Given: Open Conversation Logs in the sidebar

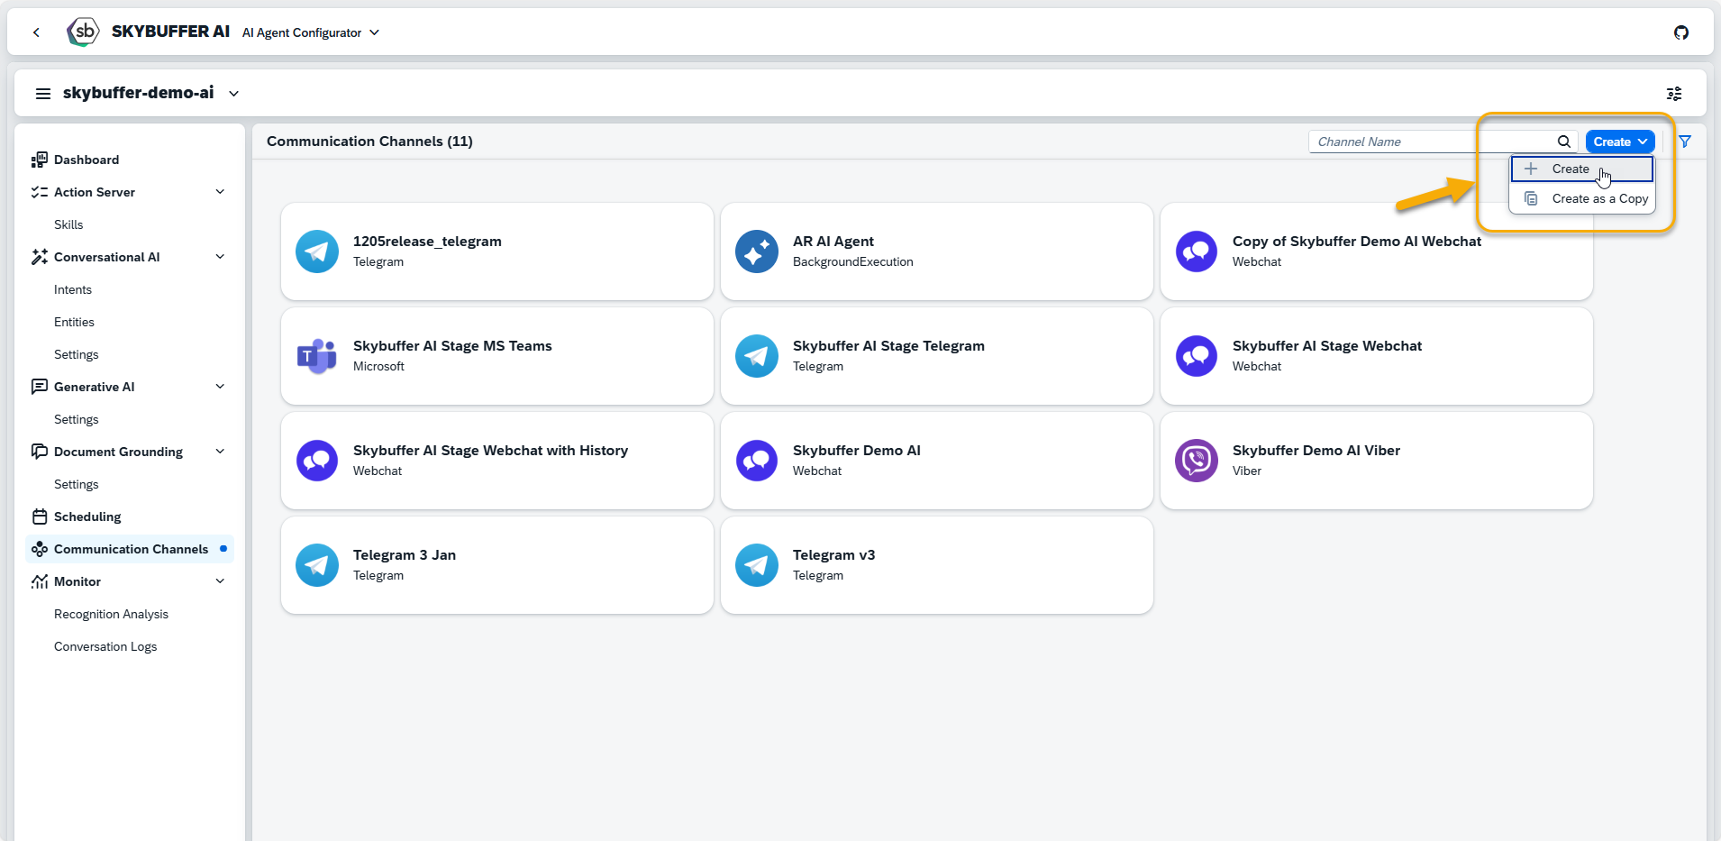Looking at the screenshot, I should tap(105, 646).
